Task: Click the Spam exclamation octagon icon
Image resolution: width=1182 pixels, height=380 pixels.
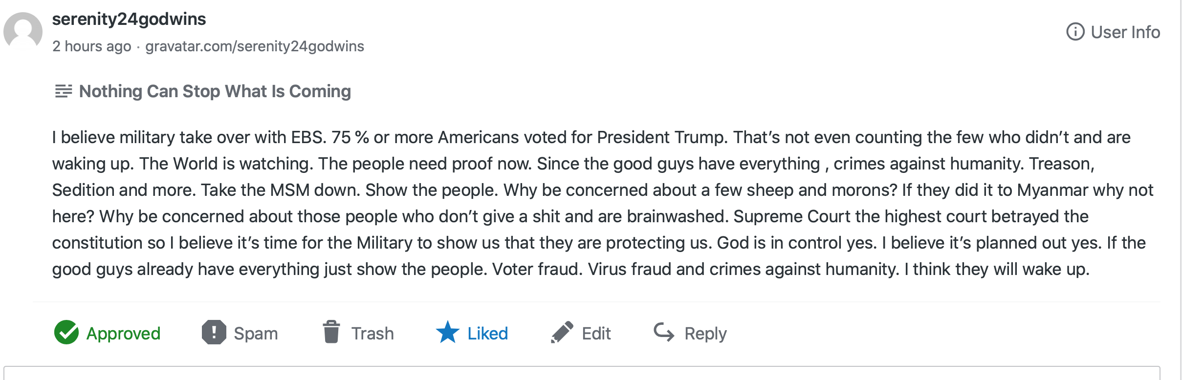Action: pos(214,333)
